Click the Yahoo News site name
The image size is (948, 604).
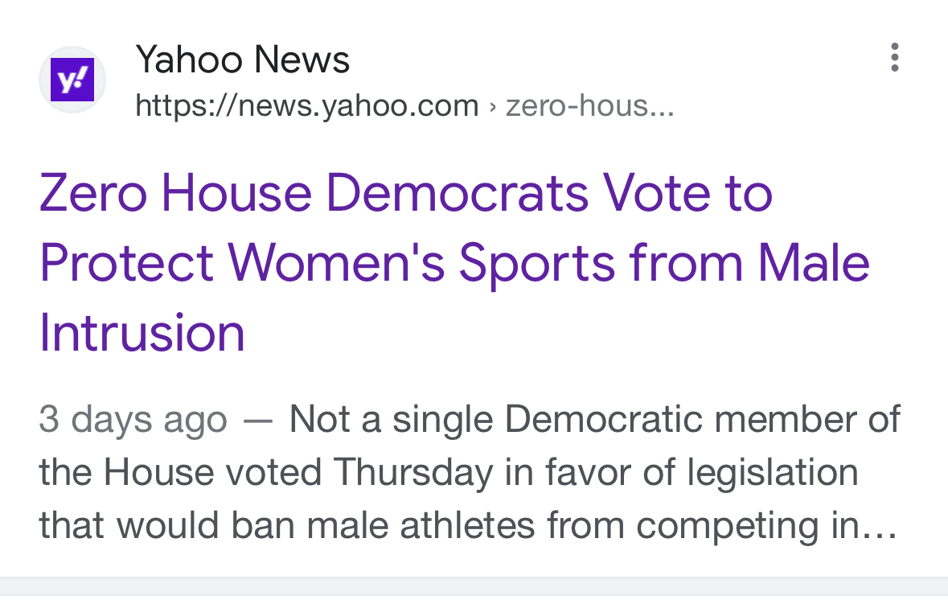[243, 60]
